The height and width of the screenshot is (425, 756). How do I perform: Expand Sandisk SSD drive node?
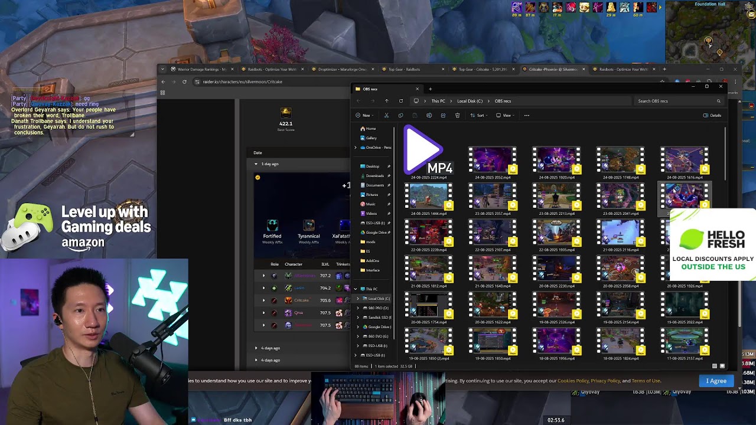point(357,318)
